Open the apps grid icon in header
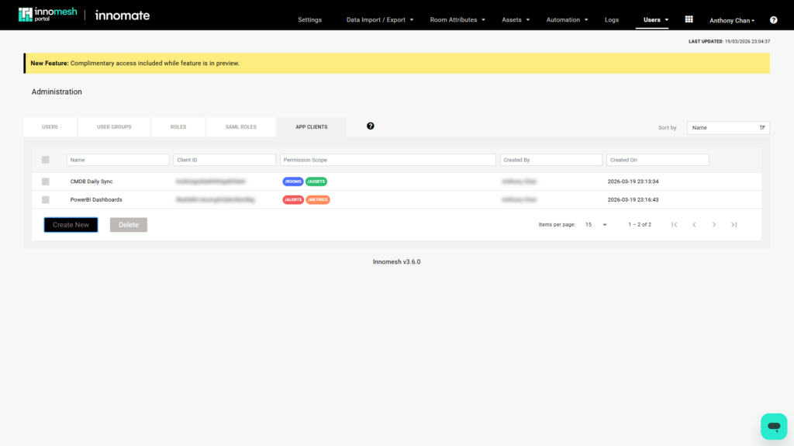The width and height of the screenshot is (794, 446). 689,19
